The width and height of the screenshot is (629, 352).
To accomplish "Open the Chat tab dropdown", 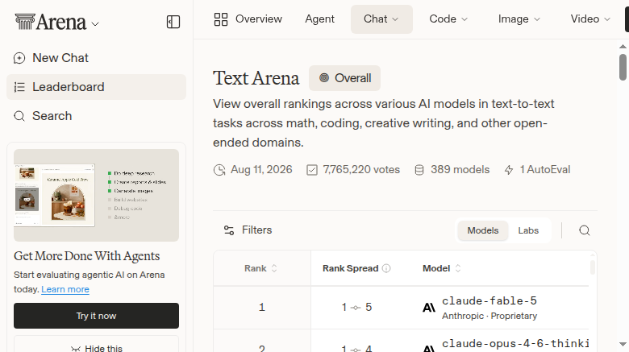I will pos(381,19).
